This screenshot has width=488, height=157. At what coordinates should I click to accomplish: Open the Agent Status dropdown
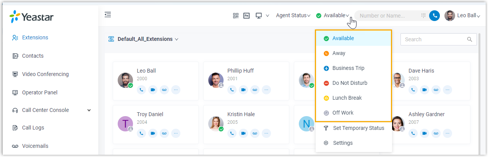pos(293,16)
